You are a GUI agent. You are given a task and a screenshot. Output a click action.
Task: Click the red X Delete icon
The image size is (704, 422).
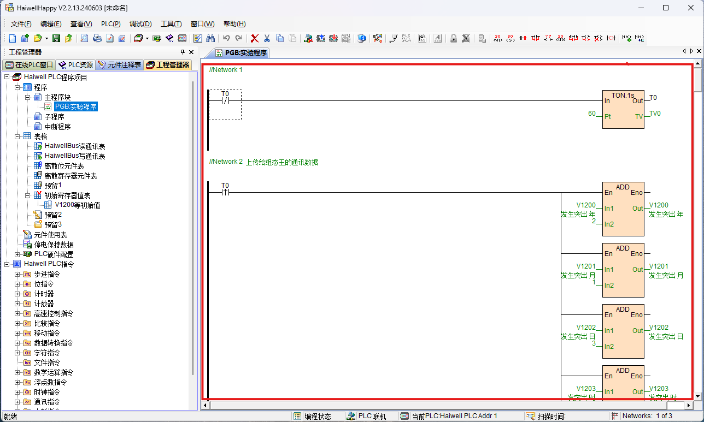point(255,38)
